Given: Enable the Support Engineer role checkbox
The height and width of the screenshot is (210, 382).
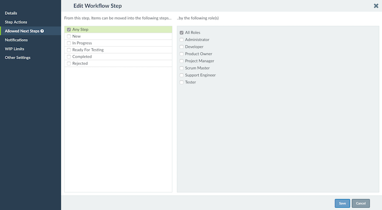Looking at the screenshot, I should [x=181, y=75].
